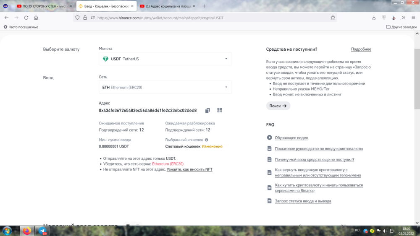
Task: Open Почему мой ввод средств еще не поступил
Action: pos(315,160)
